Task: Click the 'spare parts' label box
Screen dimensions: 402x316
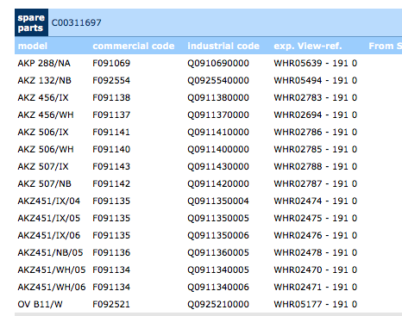Action: click(31, 22)
